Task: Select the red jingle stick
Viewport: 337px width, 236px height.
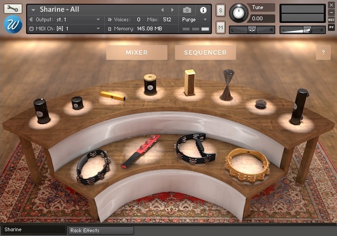Action: point(141,151)
